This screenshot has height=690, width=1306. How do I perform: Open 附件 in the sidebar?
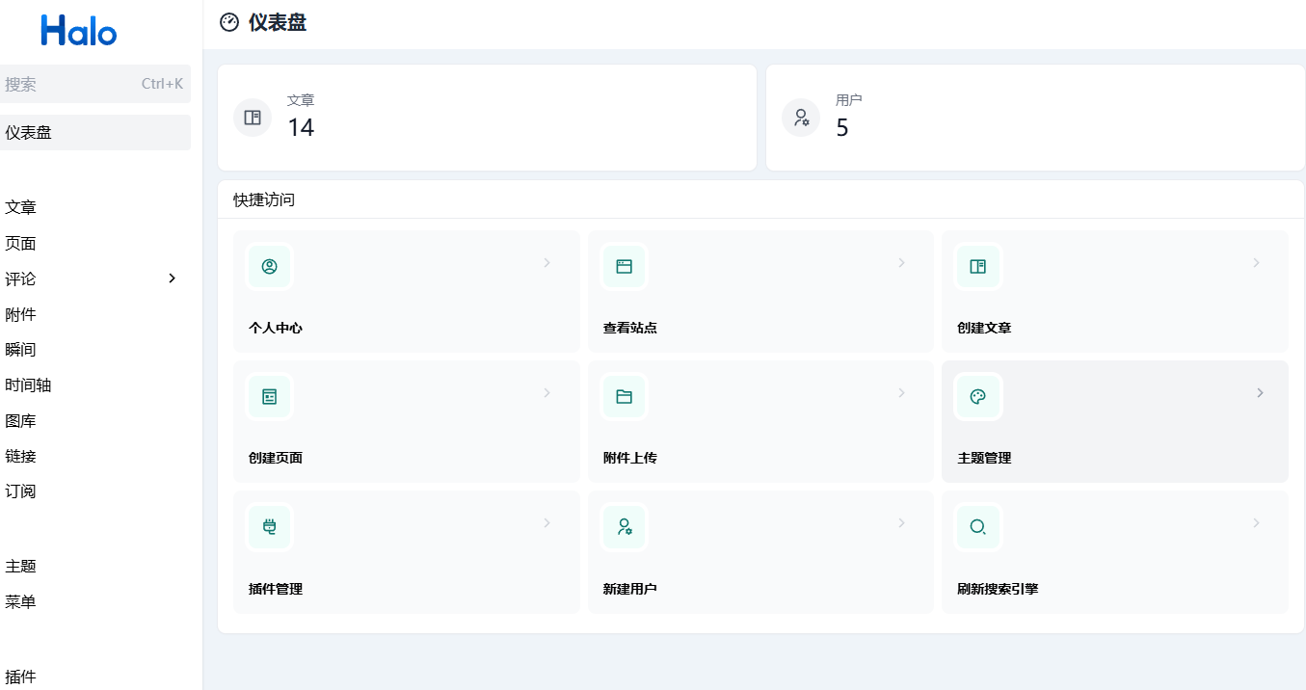click(x=95, y=314)
